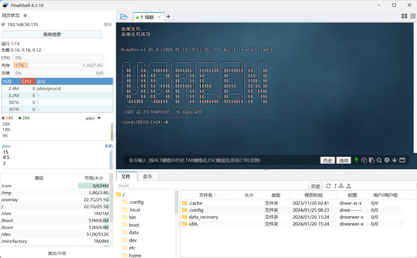
Task: Add a new tab with plus icon
Action: click(168, 17)
